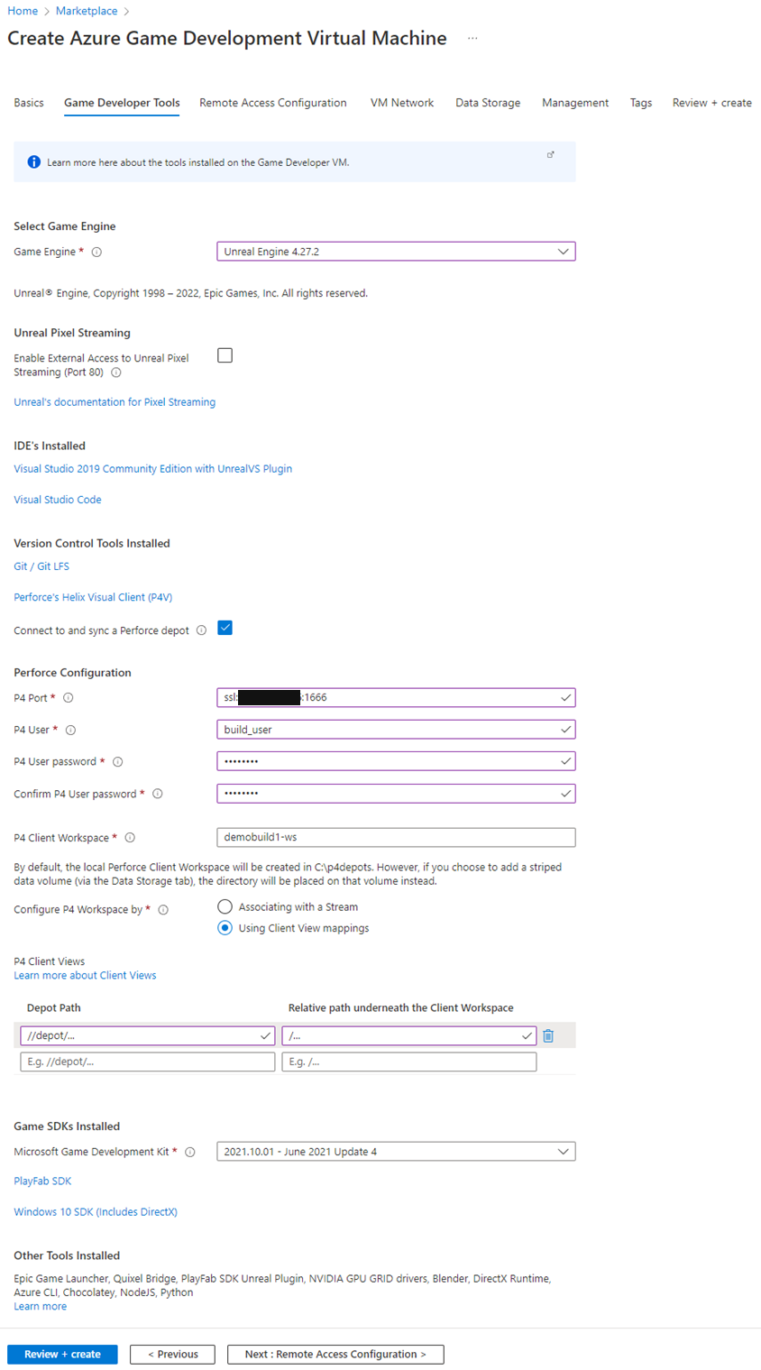Delete the first depot path mapping row
Image resolution: width=761 pixels, height=1370 pixels.
tap(549, 1035)
